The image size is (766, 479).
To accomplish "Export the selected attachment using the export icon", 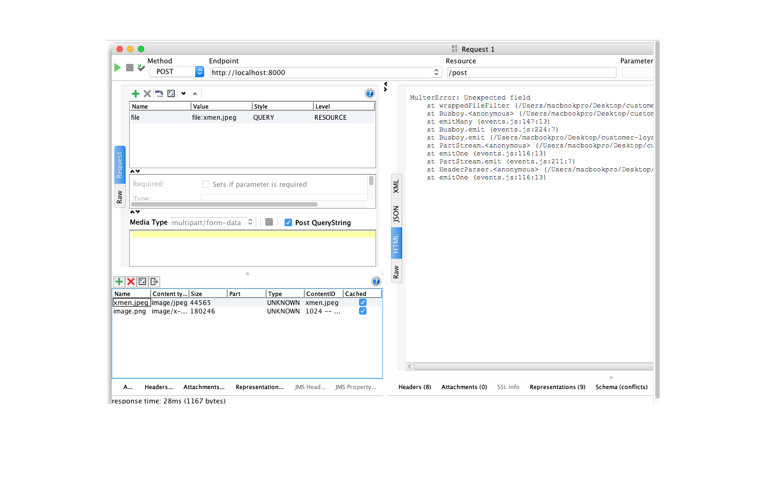I will (x=154, y=282).
